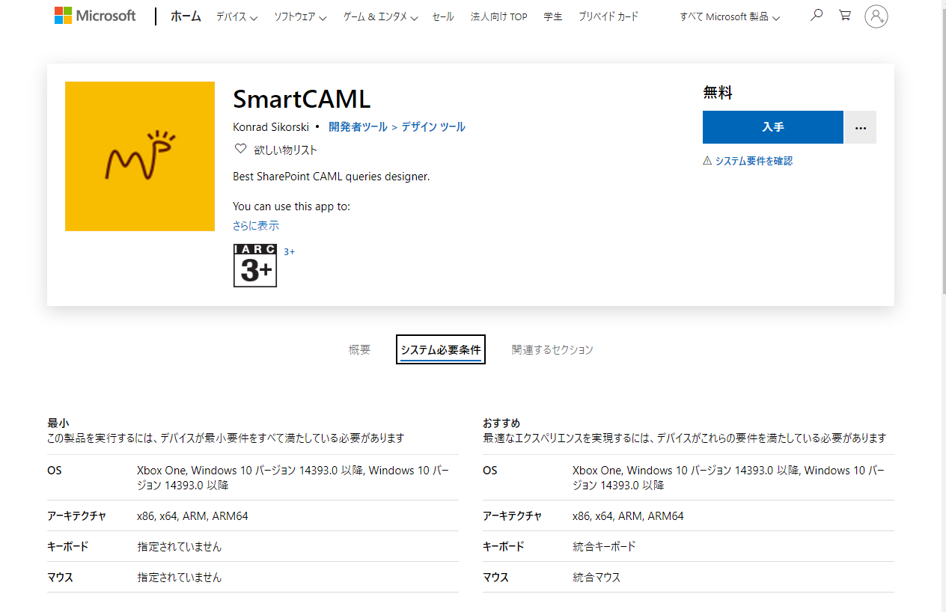Click the warning icon beside システム要件を確認
946x612 pixels.
pyautogui.click(x=707, y=161)
